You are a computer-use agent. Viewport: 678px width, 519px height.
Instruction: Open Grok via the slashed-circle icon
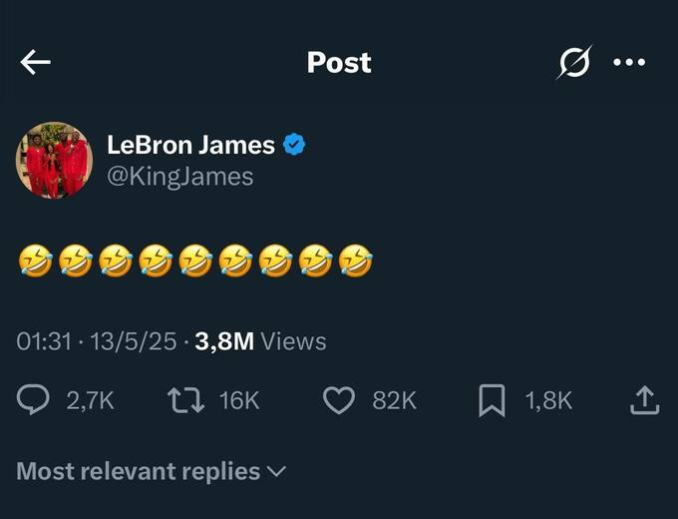(x=575, y=62)
